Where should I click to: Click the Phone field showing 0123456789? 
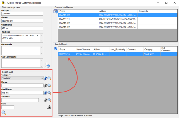[22, 21]
